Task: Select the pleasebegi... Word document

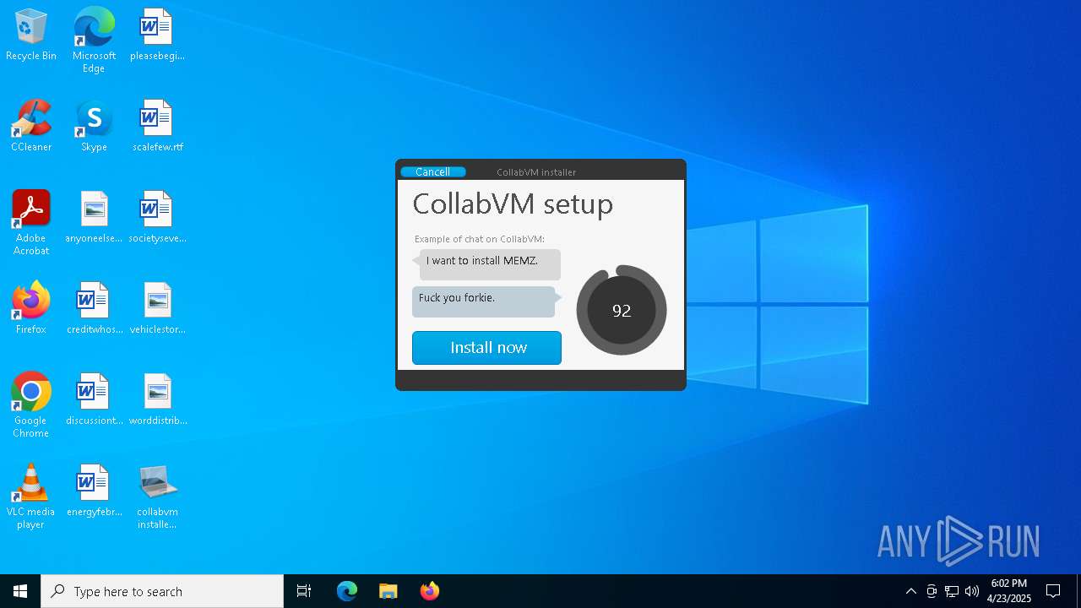Action: point(157,35)
